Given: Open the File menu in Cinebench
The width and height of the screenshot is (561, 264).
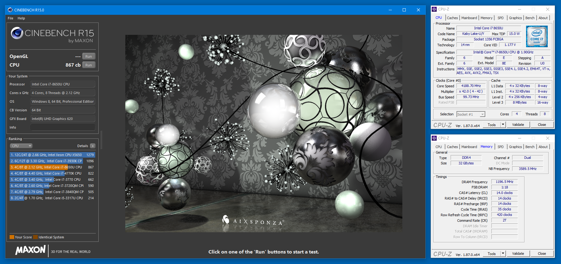Looking at the screenshot, I should pos(11,18).
